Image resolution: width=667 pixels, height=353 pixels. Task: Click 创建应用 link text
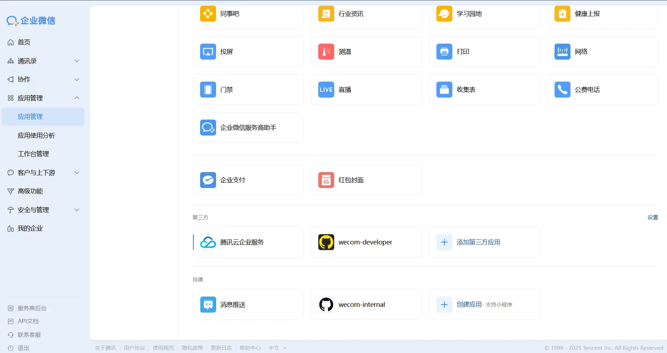pyautogui.click(x=469, y=304)
